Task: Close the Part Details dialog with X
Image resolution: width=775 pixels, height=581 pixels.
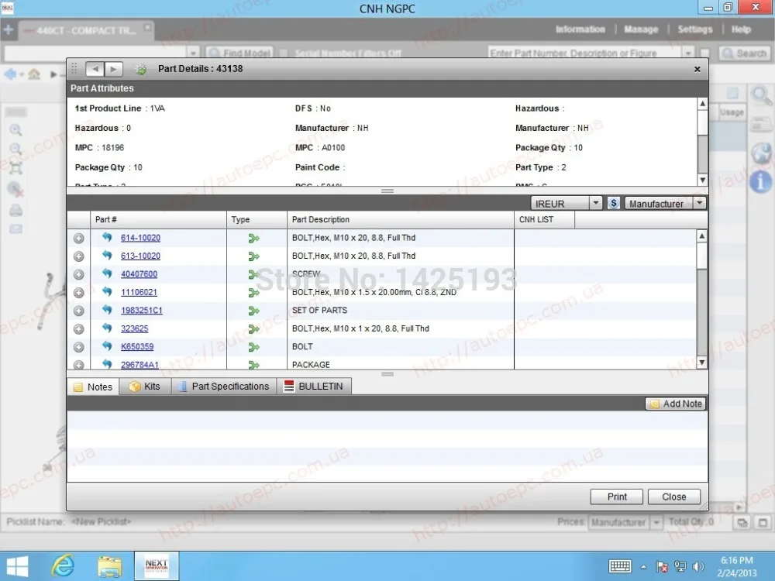Action: [x=697, y=69]
